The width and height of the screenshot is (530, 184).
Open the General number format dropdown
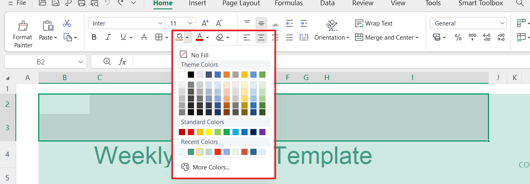pyautogui.click(x=468, y=23)
